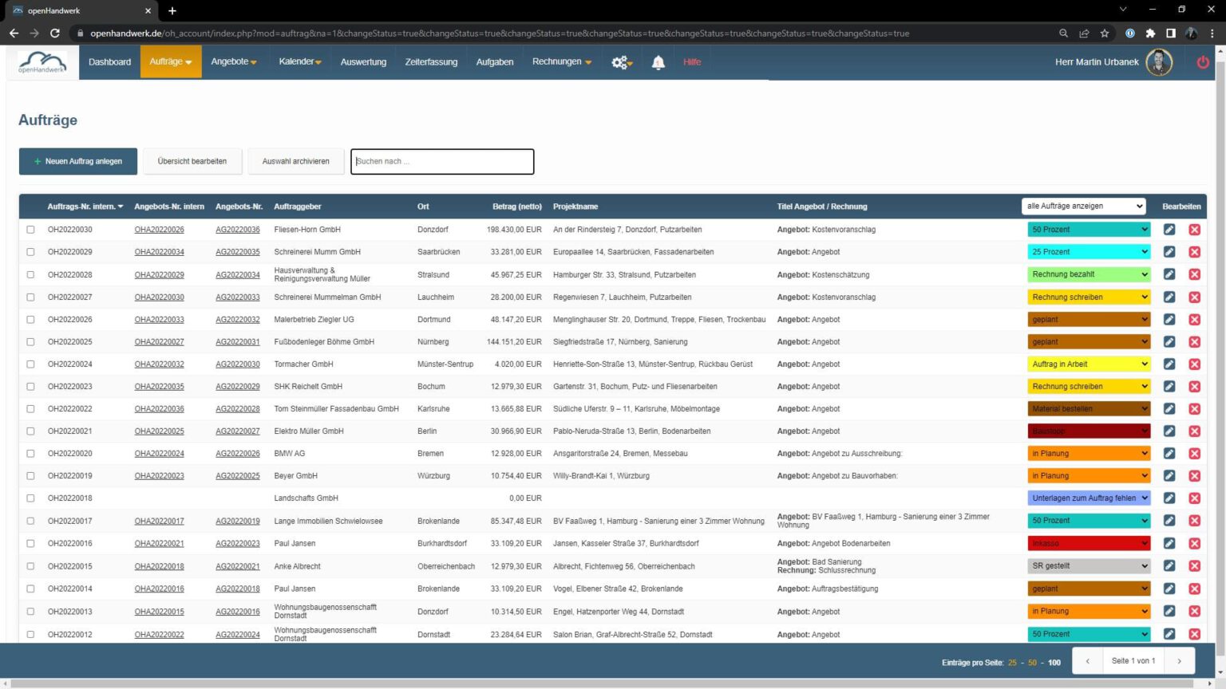Check the box for order OH20220030
Screen dimensions: 1226x689
click(30, 230)
